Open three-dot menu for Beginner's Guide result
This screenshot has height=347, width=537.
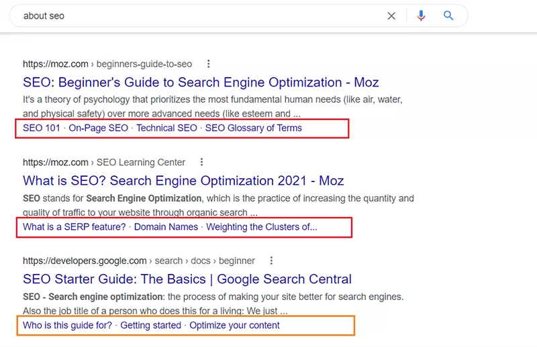[209, 64]
